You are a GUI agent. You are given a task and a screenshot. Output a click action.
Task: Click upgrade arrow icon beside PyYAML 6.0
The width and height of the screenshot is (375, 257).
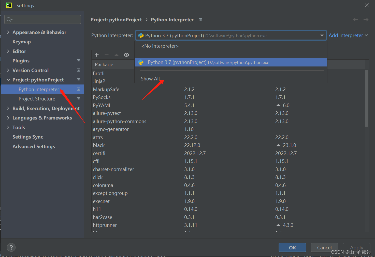tap(278, 105)
